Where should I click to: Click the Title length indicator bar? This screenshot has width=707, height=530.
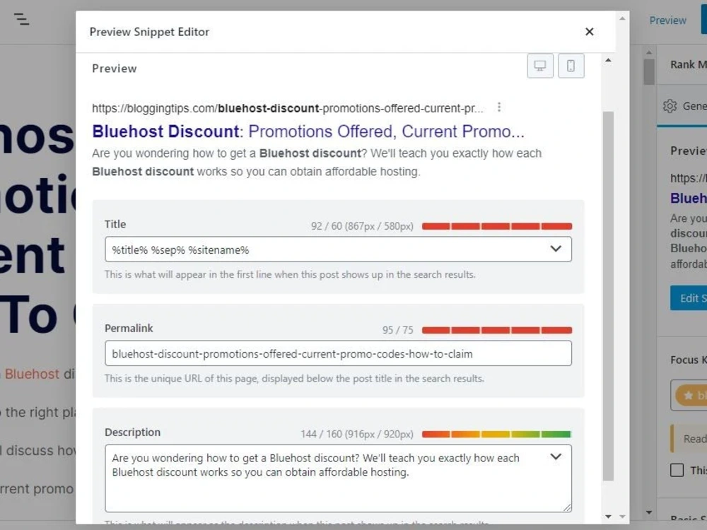(497, 226)
